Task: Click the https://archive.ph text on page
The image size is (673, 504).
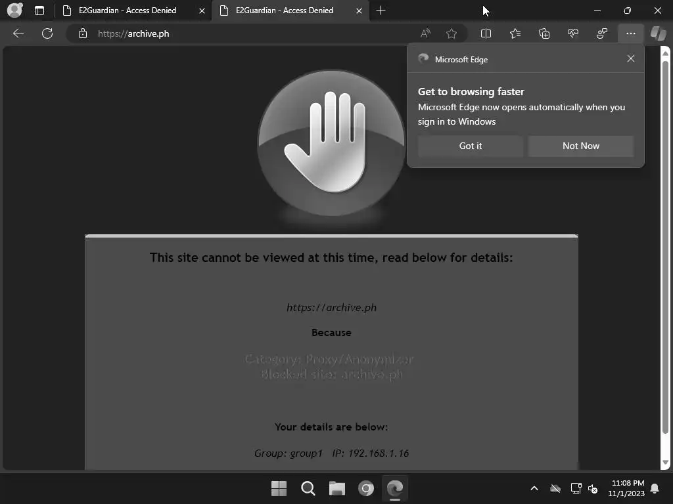Action: (x=331, y=308)
